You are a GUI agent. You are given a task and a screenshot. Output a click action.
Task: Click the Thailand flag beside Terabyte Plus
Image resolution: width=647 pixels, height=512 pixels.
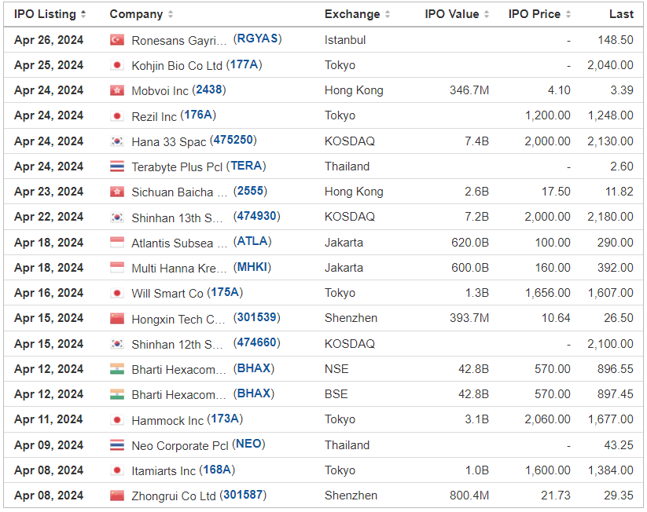coord(117,166)
